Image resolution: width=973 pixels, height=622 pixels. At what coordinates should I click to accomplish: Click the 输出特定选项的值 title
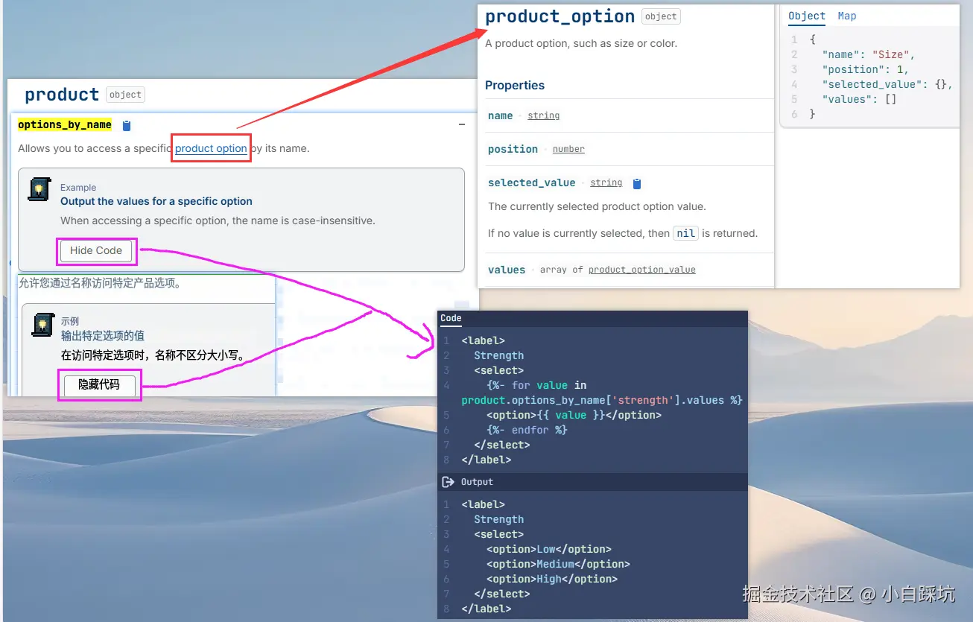[x=103, y=336]
